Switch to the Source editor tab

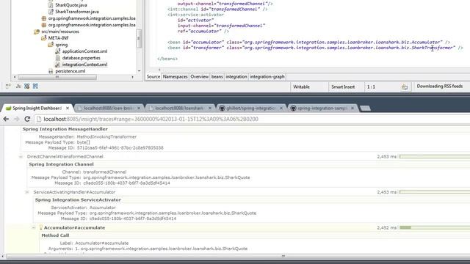pos(153,76)
